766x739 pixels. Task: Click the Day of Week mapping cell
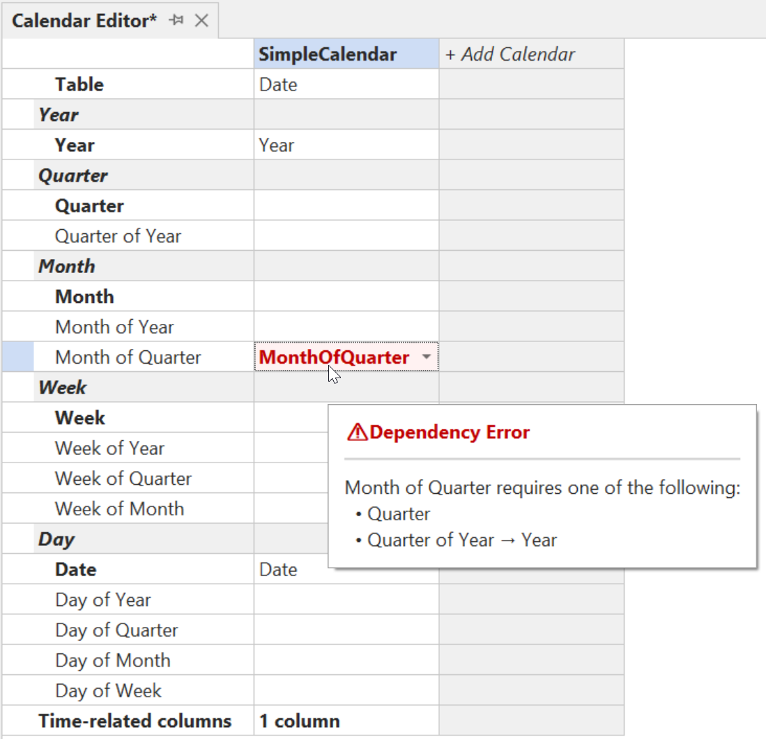click(346, 691)
